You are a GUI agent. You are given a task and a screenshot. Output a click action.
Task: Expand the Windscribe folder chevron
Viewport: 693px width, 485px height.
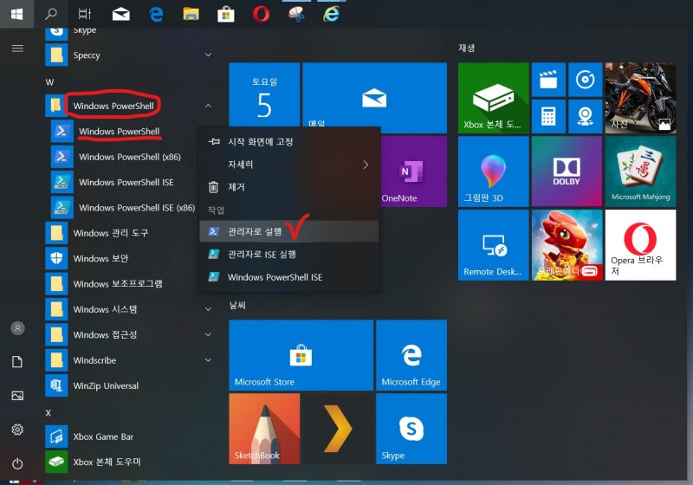click(208, 360)
